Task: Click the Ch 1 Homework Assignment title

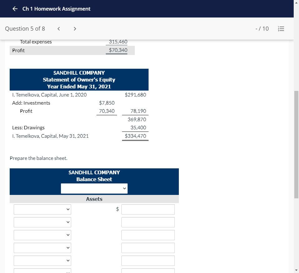Action: click(x=56, y=9)
